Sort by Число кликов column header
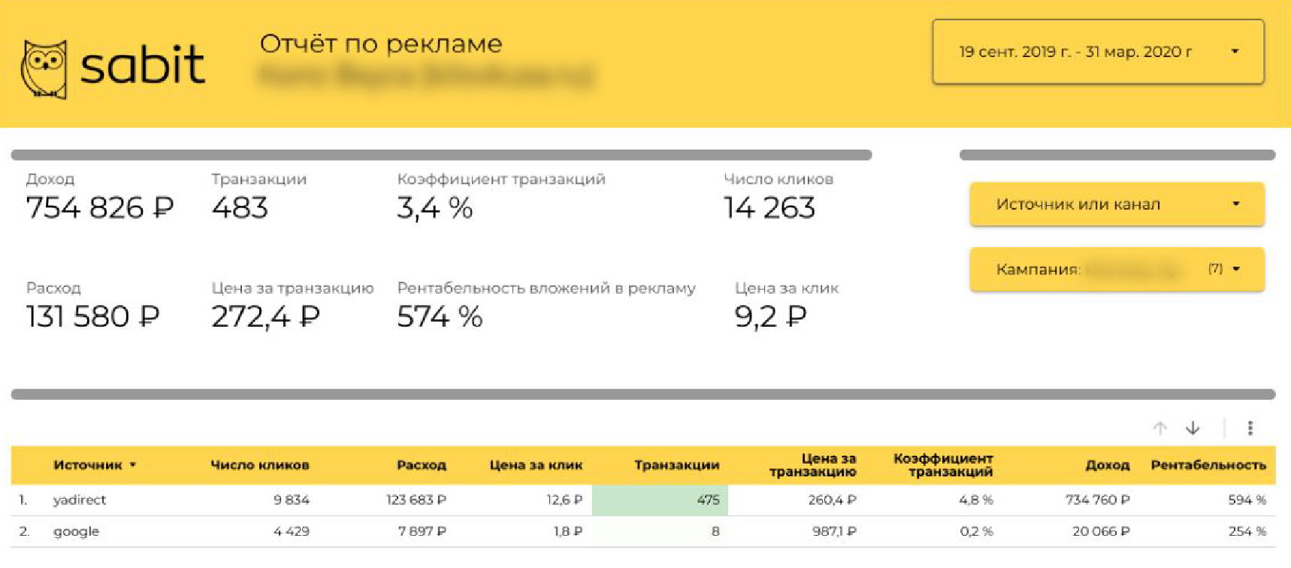The image size is (1291, 568). coord(259,465)
